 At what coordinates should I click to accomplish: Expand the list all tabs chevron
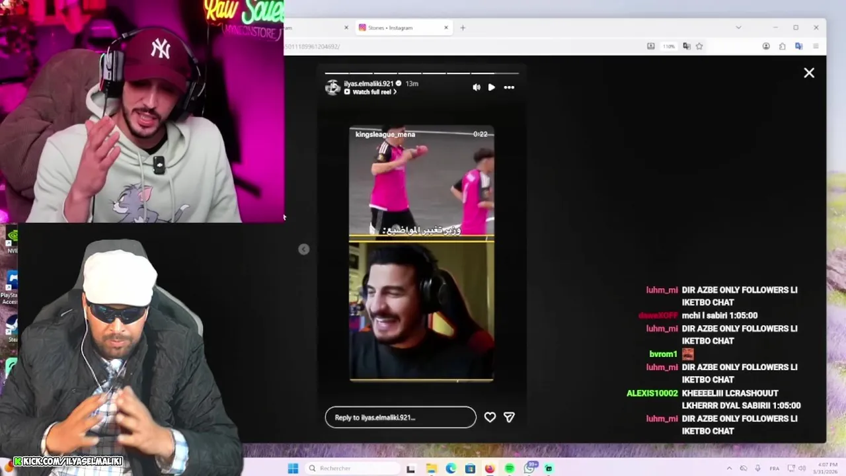click(x=738, y=28)
